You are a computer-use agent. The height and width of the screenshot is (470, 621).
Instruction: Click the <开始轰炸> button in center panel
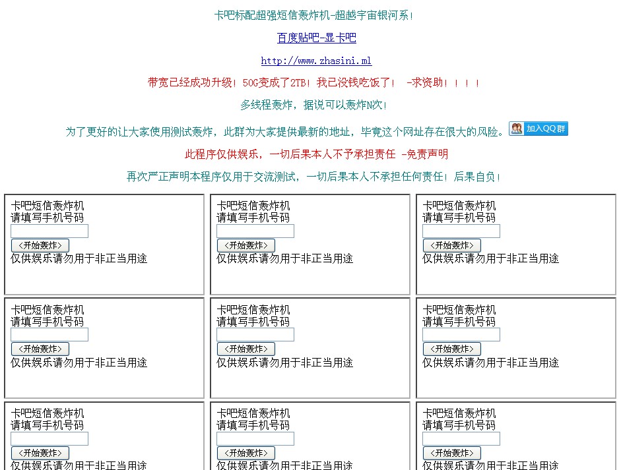click(x=246, y=349)
